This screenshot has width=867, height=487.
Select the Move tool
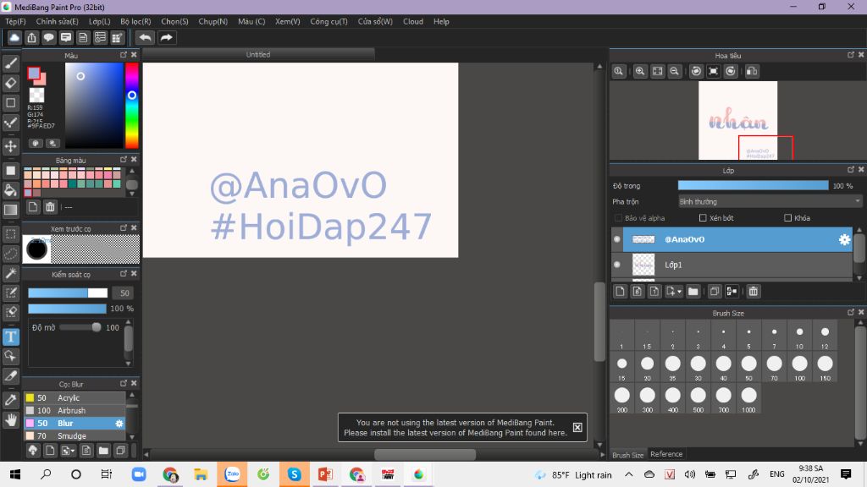pyautogui.click(x=10, y=146)
